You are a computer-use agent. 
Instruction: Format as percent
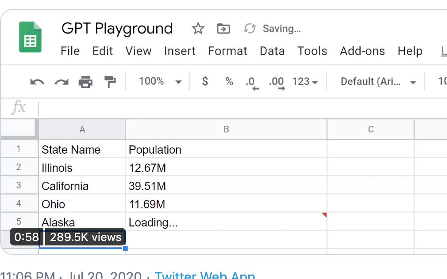coord(229,82)
